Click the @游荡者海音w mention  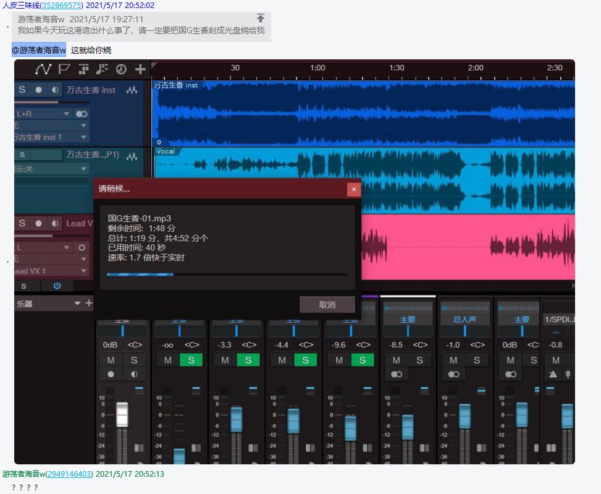[39, 50]
